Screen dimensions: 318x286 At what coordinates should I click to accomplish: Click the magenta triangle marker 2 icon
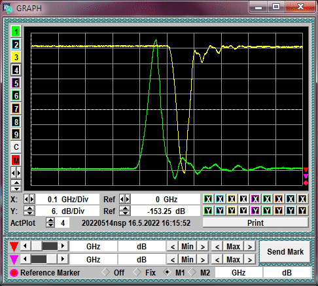tap(14, 259)
